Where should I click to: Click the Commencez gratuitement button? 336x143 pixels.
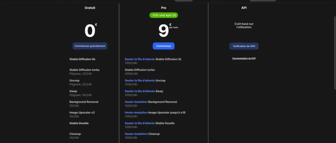pos(90,46)
